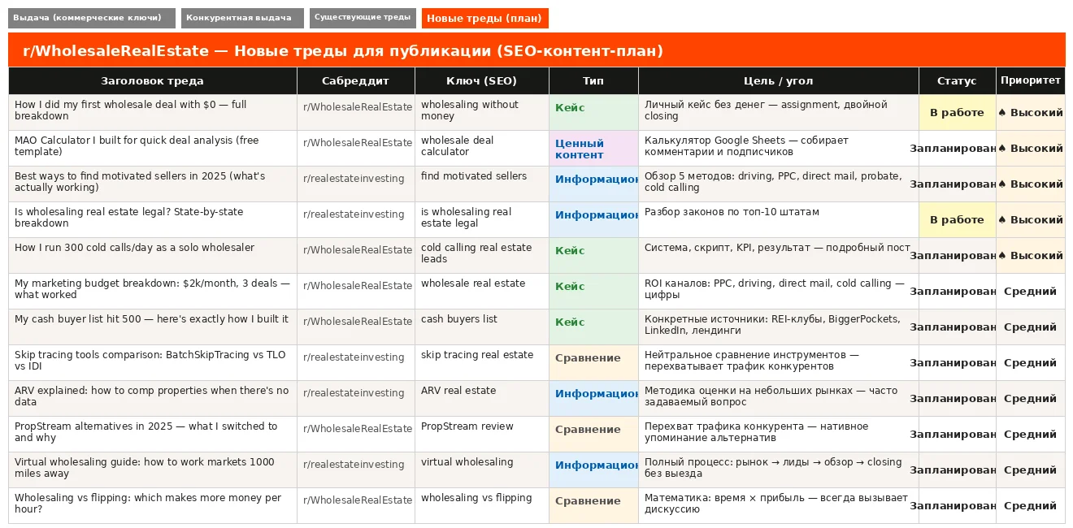
Task: Click 'В работе' status in legal row
Action: (x=957, y=220)
